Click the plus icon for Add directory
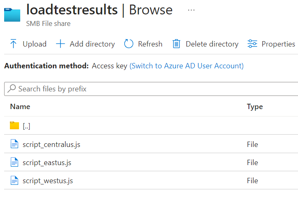Screen dimensions: 298x198 click(60, 44)
